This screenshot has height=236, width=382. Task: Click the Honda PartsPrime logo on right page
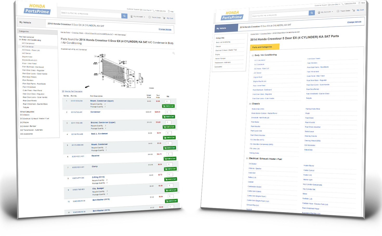(232, 15)
